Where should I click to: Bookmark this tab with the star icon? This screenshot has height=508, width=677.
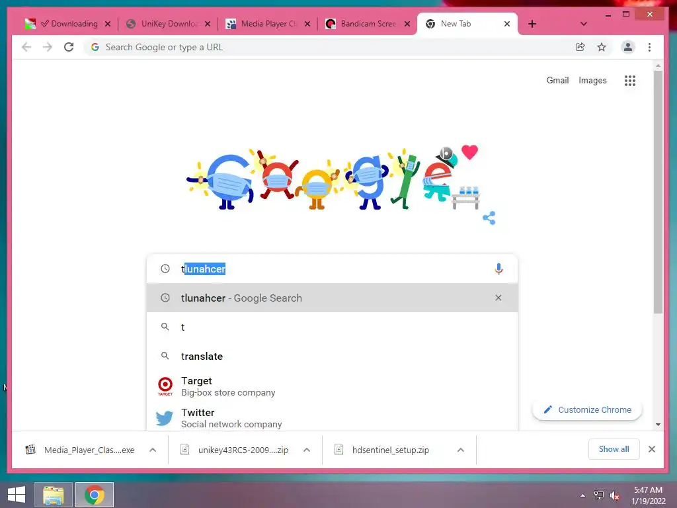point(602,47)
